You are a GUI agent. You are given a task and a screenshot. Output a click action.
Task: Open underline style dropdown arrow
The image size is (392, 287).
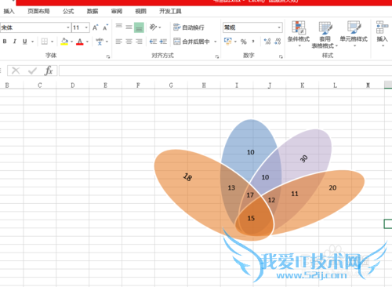tap(33, 42)
